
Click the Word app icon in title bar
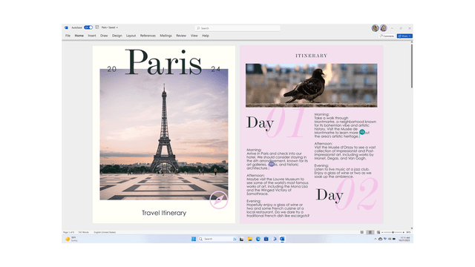click(x=66, y=27)
